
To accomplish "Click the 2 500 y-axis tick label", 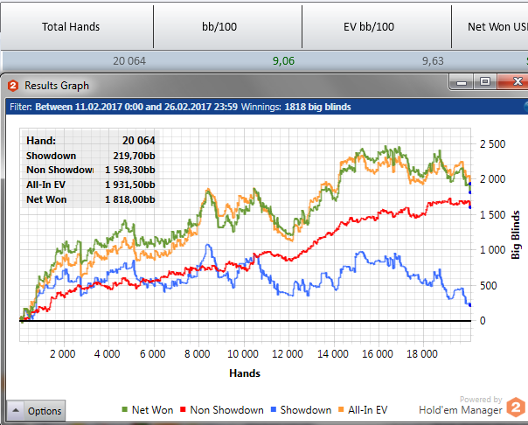I will (x=493, y=144).
